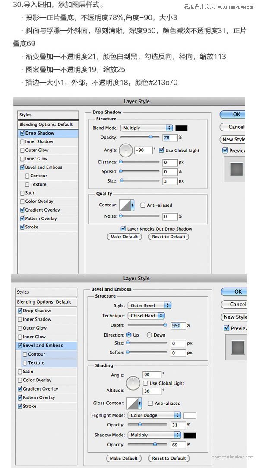259x468 pixels.
Task: Click Reset to Default in Bevel and Emboss dialog
Action: [169, 458]
